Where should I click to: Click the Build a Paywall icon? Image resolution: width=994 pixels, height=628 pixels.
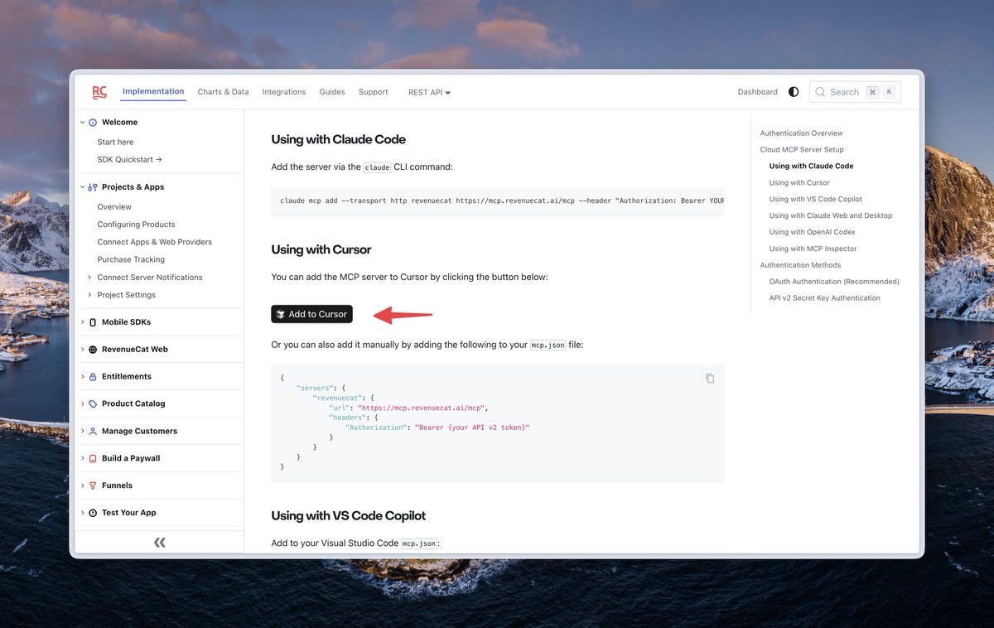[93, 459]
